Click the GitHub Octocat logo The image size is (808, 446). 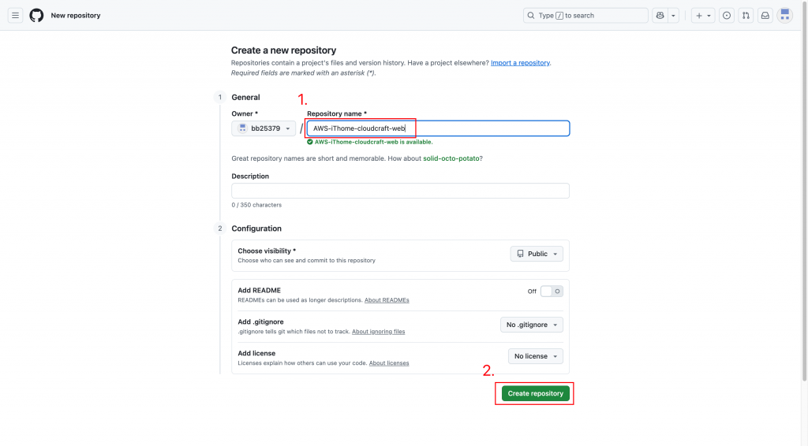click(36, 15)
